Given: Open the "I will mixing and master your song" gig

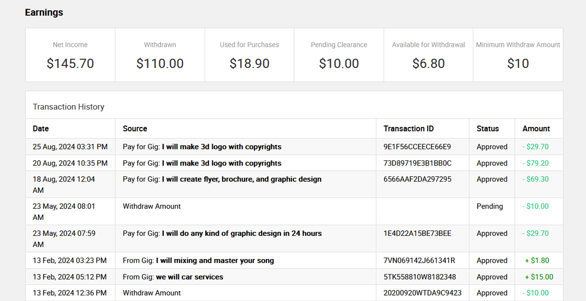Looking at the screenshot, I should click(x=215, y=260).
